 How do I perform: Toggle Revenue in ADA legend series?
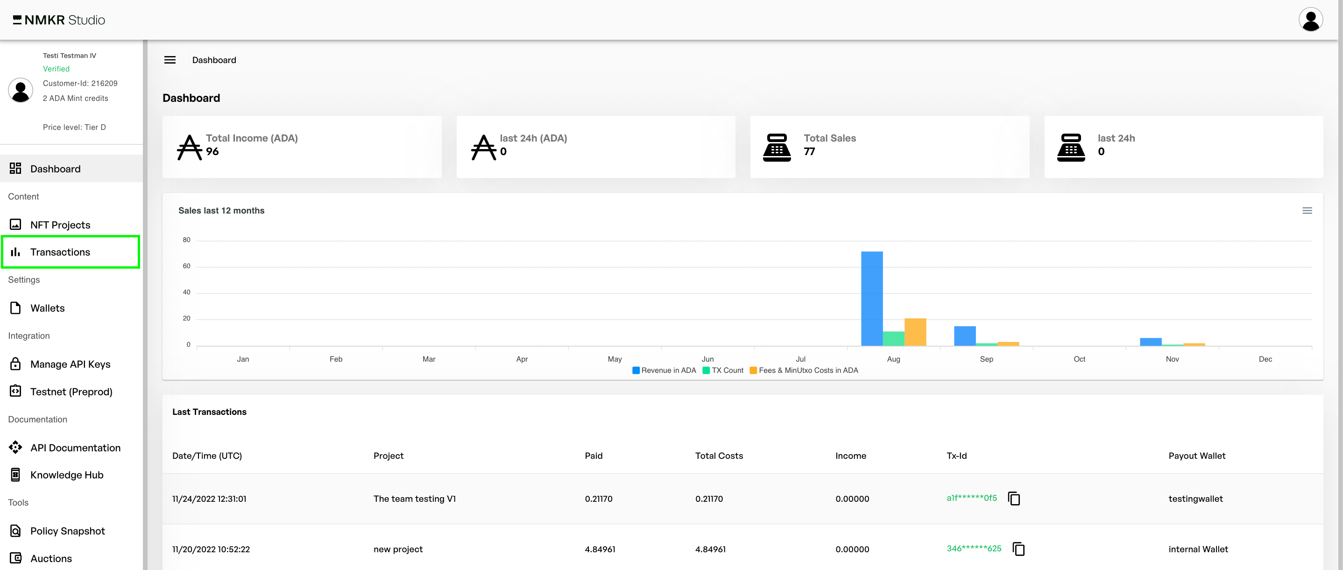[x=664, y=370]
